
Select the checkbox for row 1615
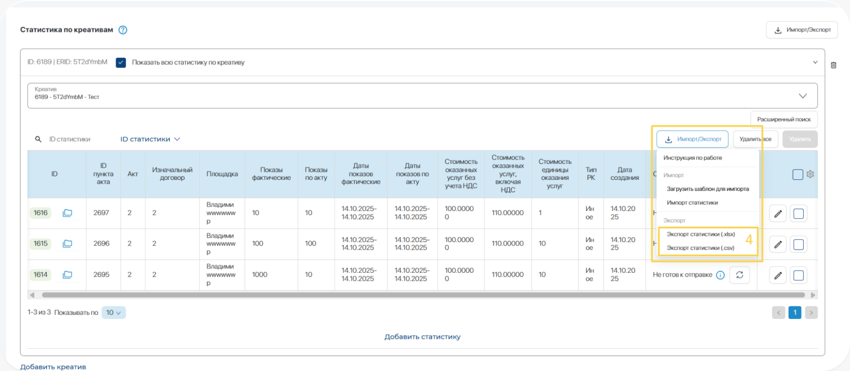pos(798,244)
